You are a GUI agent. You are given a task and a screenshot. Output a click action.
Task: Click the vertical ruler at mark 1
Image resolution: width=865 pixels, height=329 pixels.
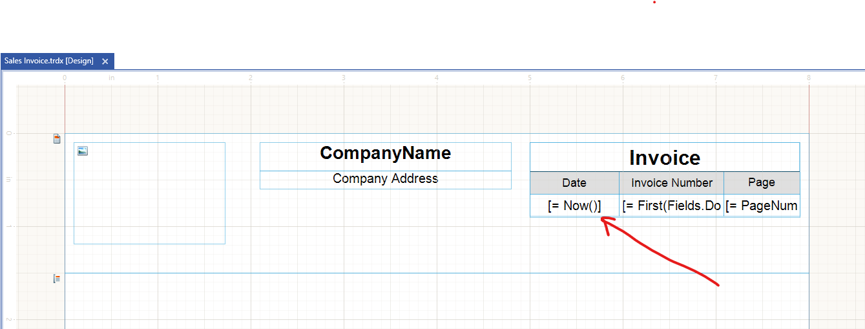pos(9,226)
